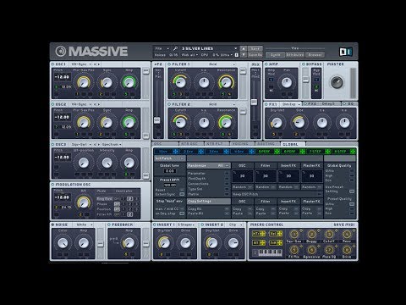This screenshot has width=406, height=305.
Task: Toggle the Modulation OSC power button
Action: (x=53, y=185)
